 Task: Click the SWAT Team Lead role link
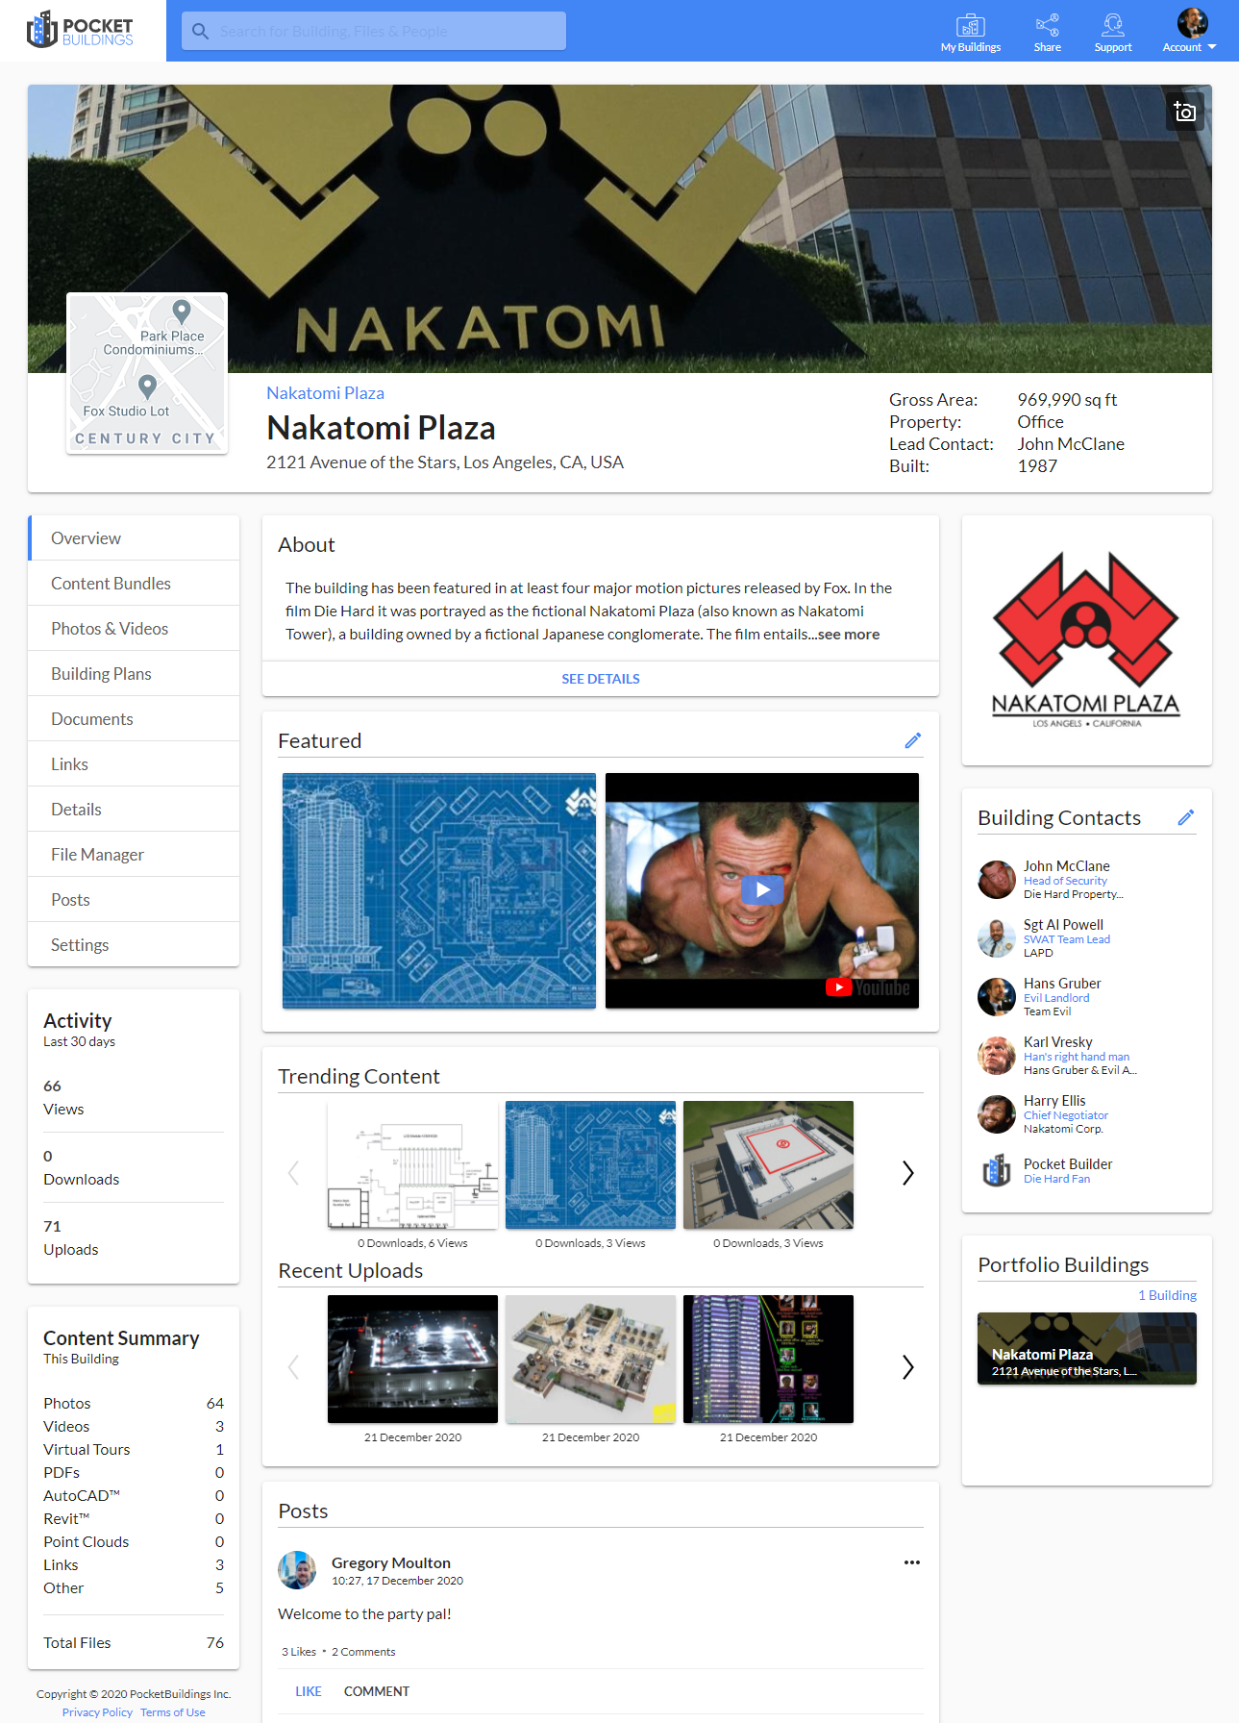(1067, 939)
